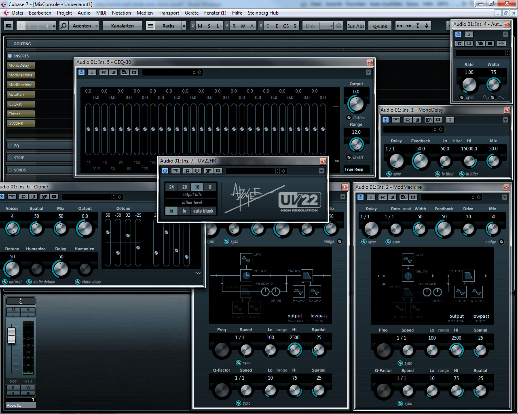
Task: Click the LFO waveform icon in ModMachine Ins. 2
Action: [x=408, y=260]
